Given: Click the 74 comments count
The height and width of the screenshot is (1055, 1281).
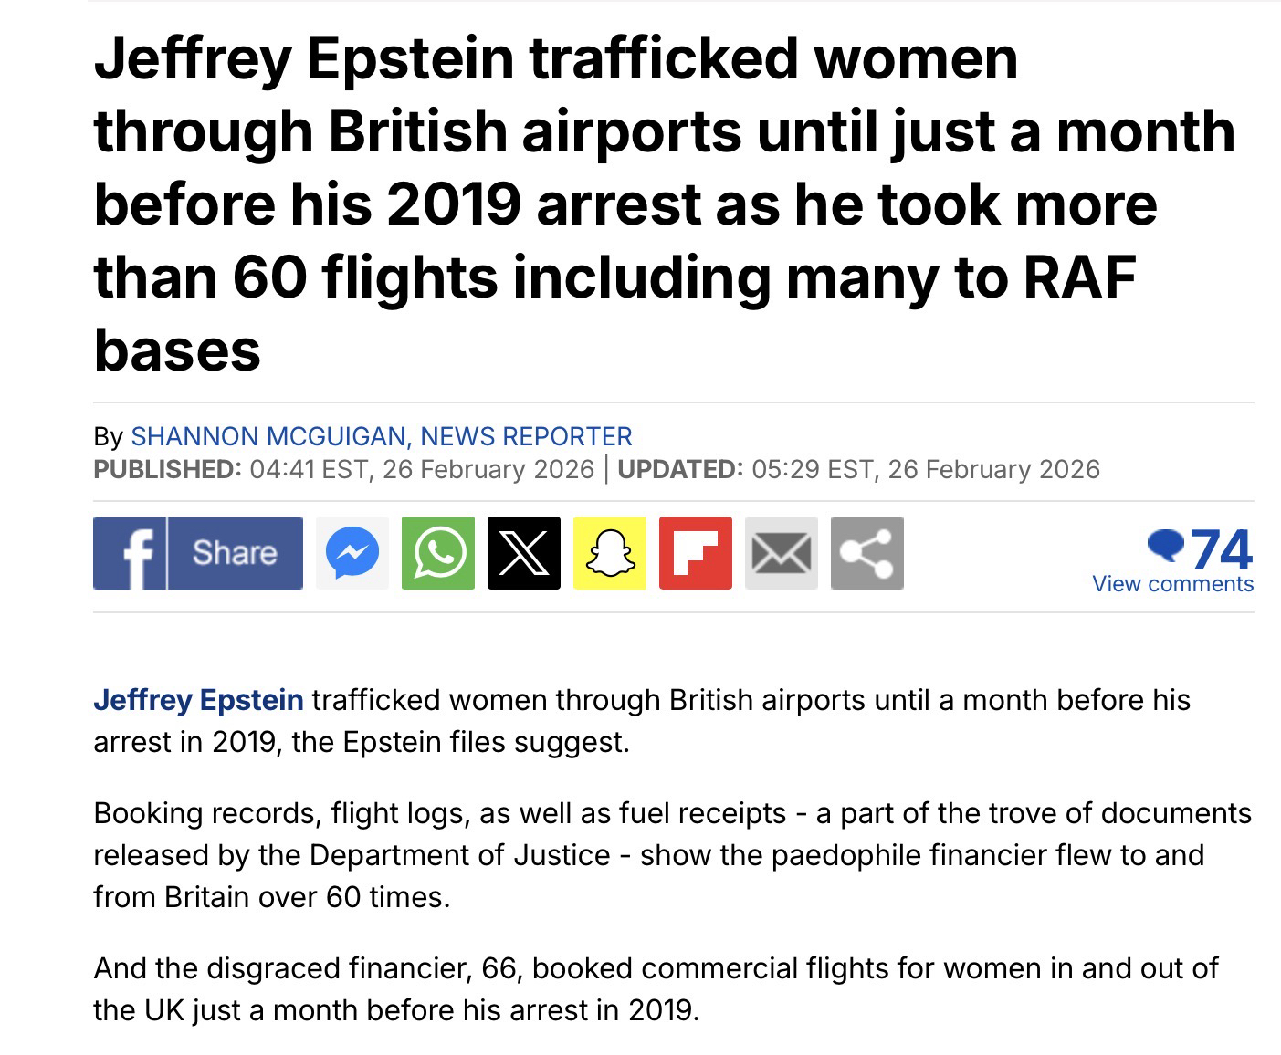Looking at the screenshot, I should (1222, 548).
